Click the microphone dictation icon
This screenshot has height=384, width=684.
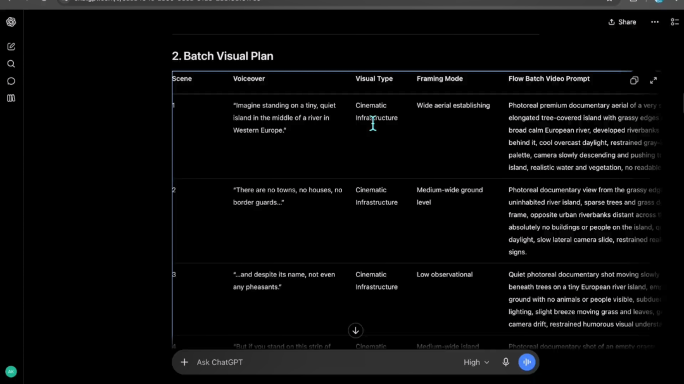tap(505, 362)
